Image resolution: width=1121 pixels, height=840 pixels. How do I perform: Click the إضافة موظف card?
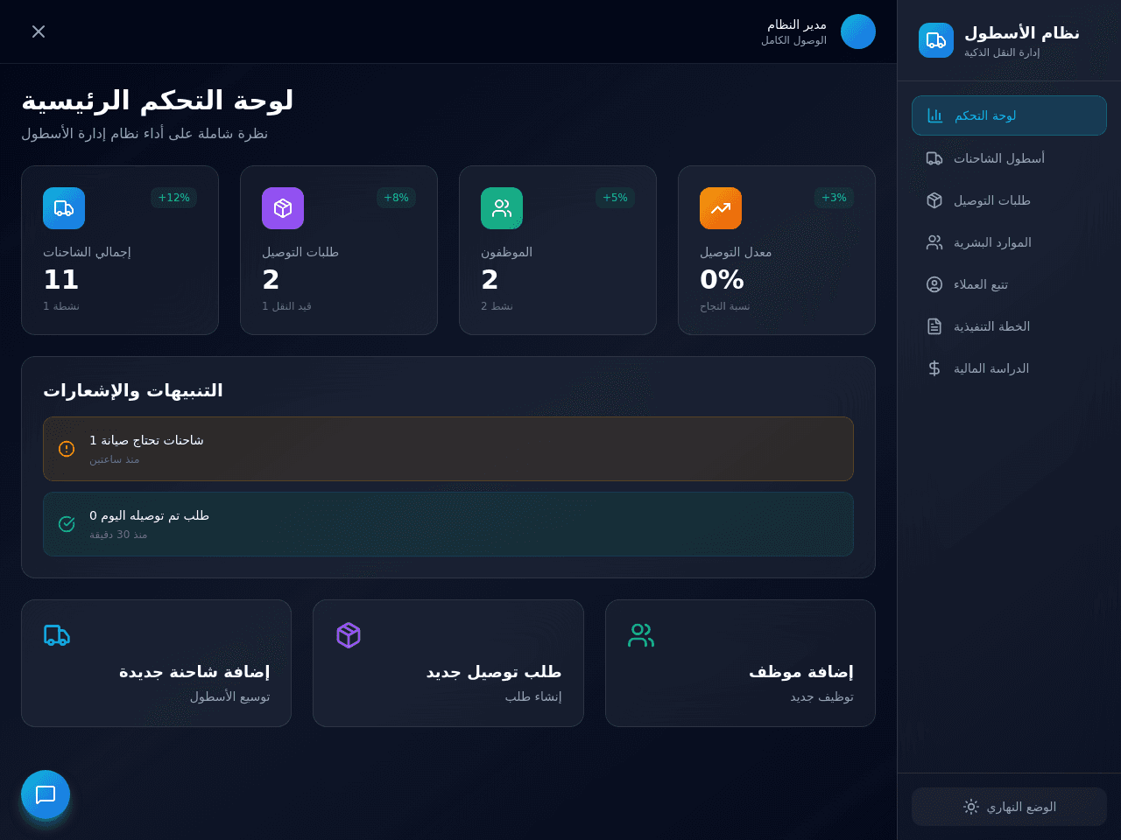click(740, 663)
